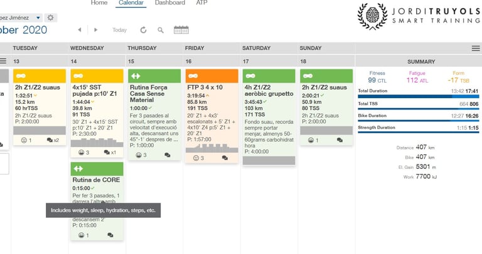The width and height of the screenshot is (482, 254).
Task: Expand the athlete name dropdown
Action: 38,18
